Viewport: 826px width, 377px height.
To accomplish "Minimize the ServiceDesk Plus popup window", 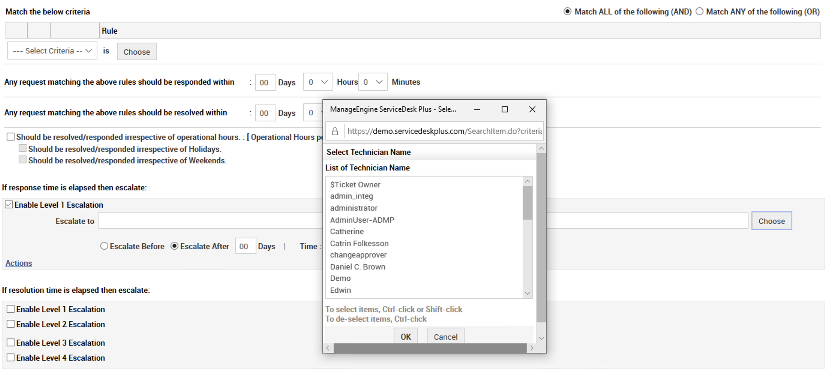I will (x=477, y=109).
